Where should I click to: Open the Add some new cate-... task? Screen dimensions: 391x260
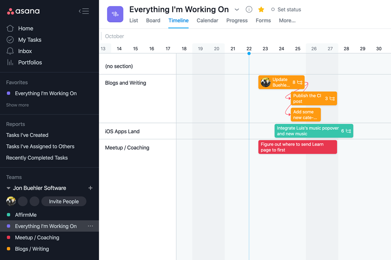(306, 115)
